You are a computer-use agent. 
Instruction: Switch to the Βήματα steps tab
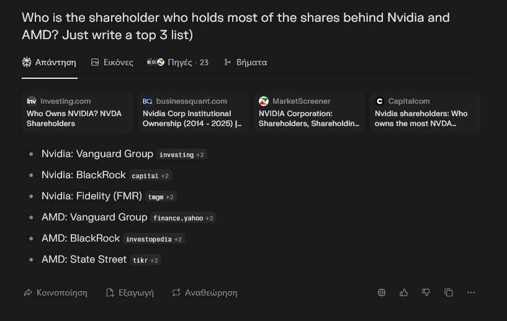click(x=245, y=62)
